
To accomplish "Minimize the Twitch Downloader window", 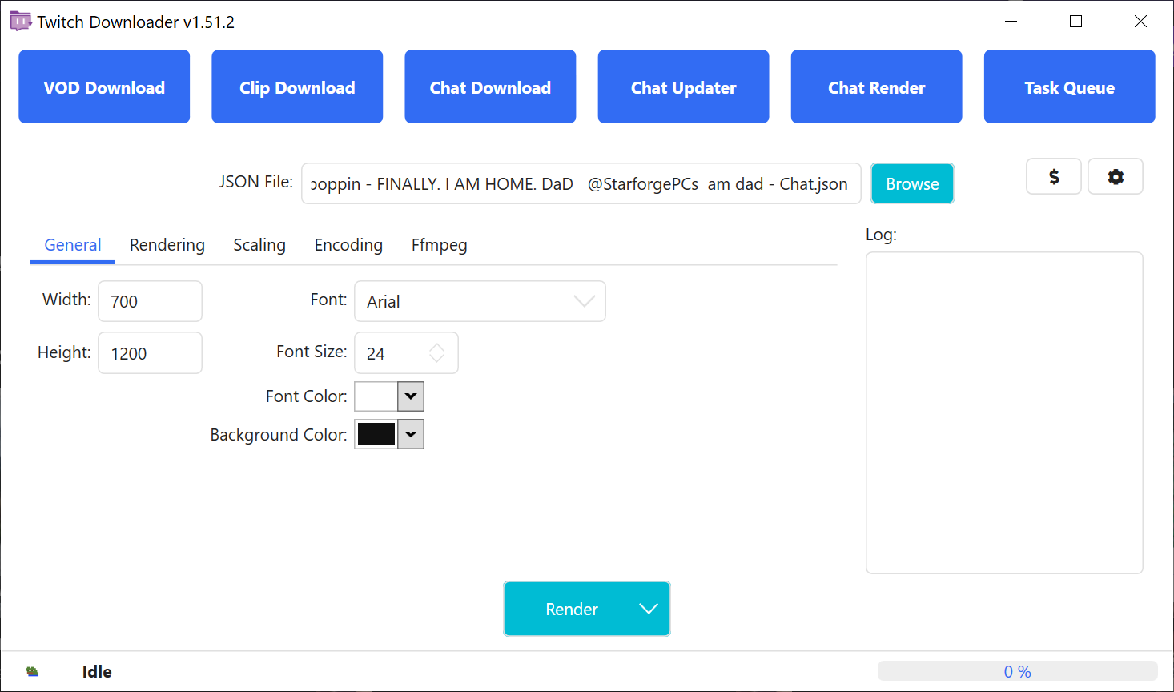I will (x=1011, y=22).
